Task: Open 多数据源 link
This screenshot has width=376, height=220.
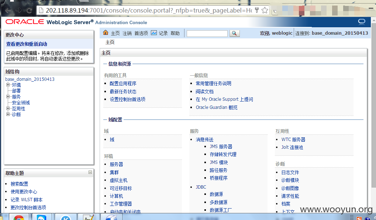Action: point(218,202)
